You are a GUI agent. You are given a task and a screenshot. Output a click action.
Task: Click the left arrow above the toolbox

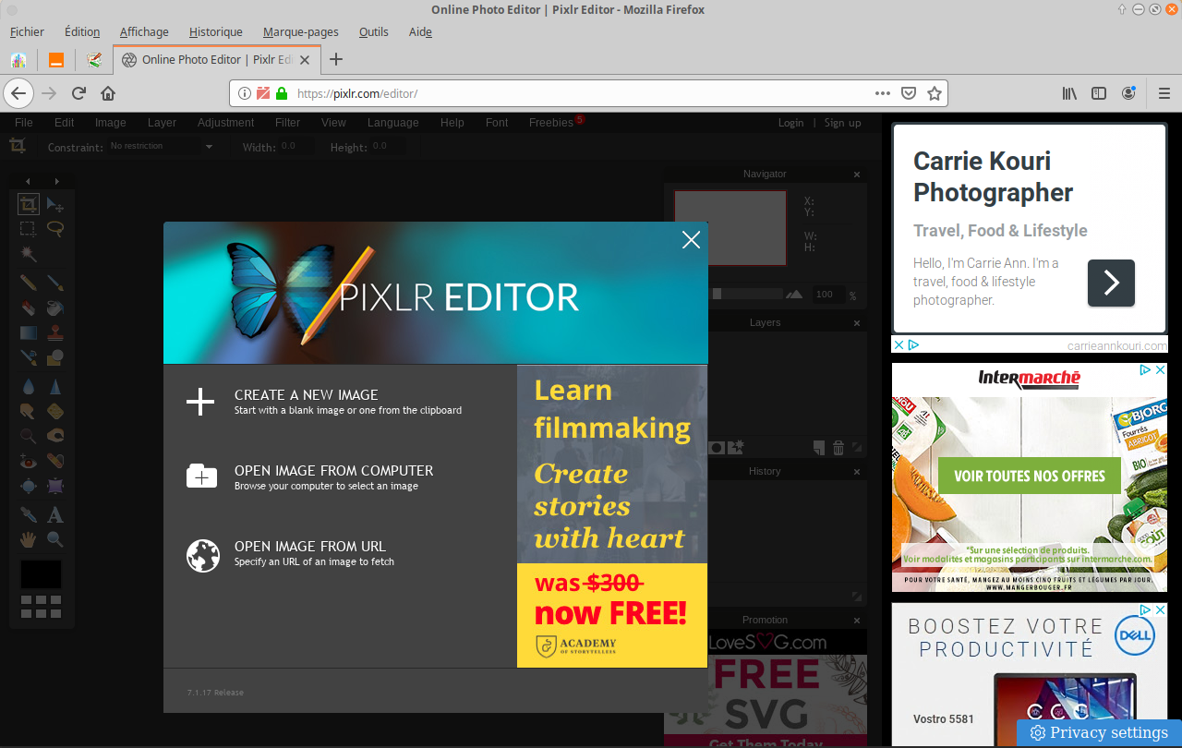[x=28, y=181]
